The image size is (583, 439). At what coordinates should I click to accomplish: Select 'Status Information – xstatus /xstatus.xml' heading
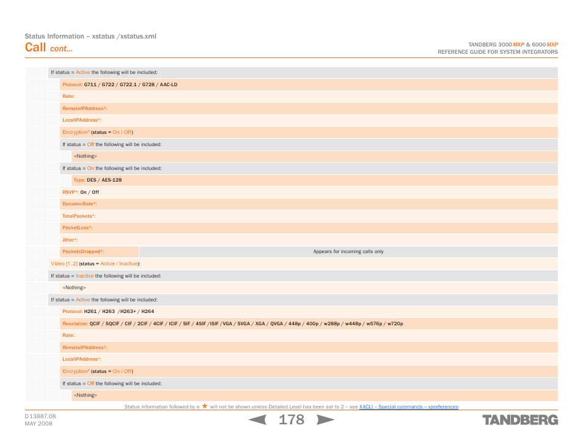[90, 36]
